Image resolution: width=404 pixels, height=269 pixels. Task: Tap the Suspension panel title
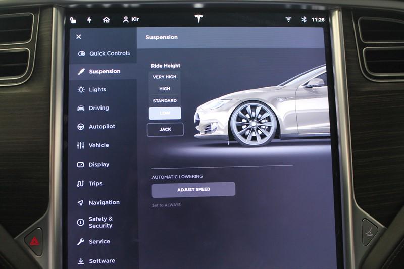coord(162,37)
